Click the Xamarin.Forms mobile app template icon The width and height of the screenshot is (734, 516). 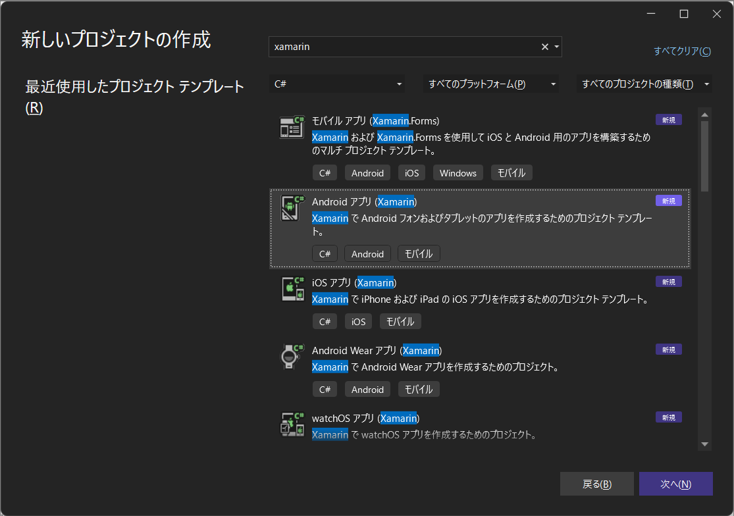[x=292, y=127]
